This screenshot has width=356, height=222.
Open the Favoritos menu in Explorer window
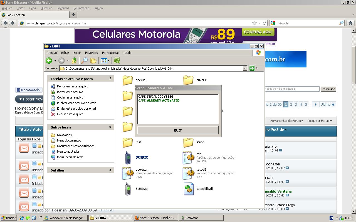tap(92, 53)
